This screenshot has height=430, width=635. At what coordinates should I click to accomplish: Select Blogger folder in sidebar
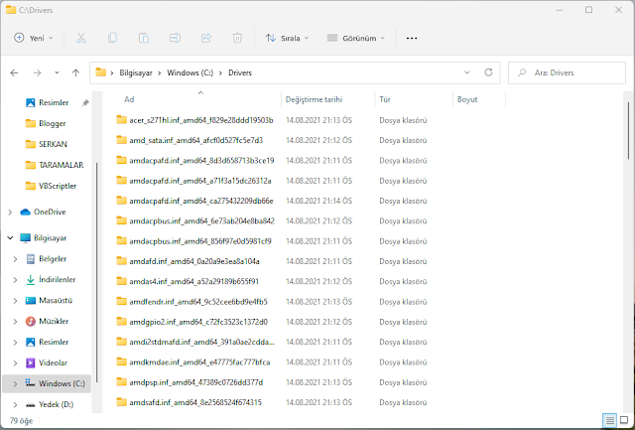[x=52, y=123]
